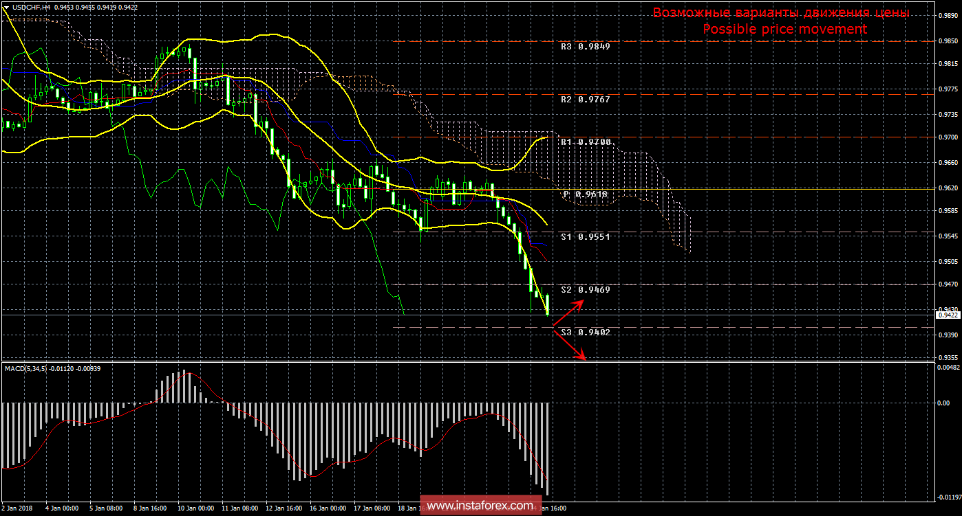Click the current price tag 0.9422
The image size is (962, 516).
point(948,315)
